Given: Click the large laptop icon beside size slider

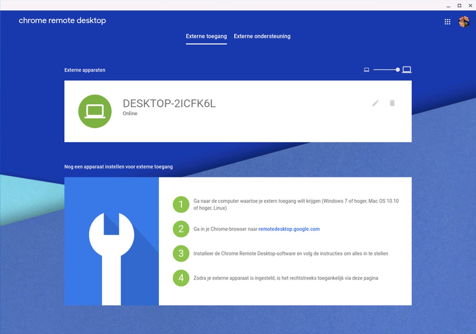Looking at the screenshot, I should tap(407, 70).
